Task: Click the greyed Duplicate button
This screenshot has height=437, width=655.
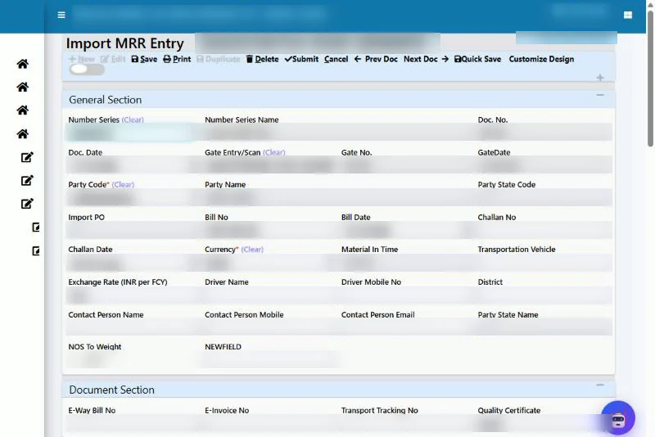Action: 218,59
